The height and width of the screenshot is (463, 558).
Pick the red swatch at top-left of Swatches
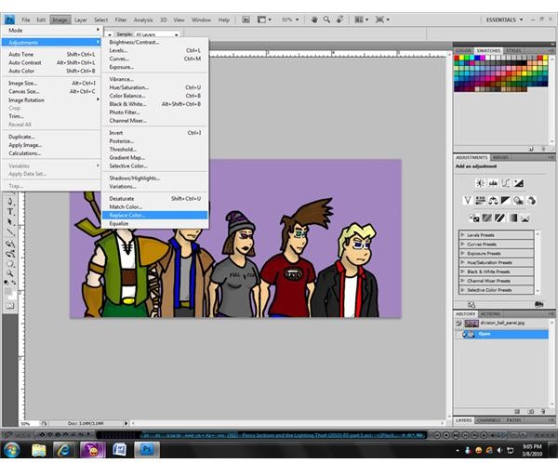(x=457, y=58)
